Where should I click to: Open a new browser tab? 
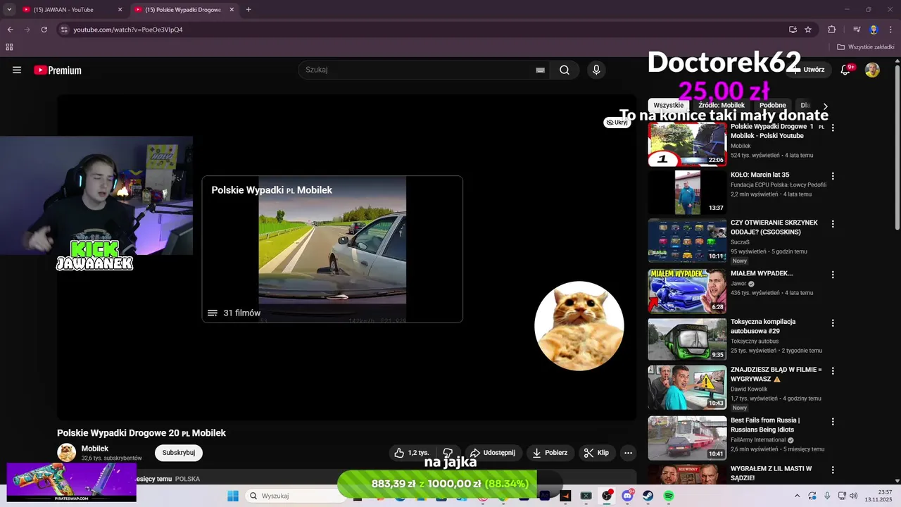point(248,10)
